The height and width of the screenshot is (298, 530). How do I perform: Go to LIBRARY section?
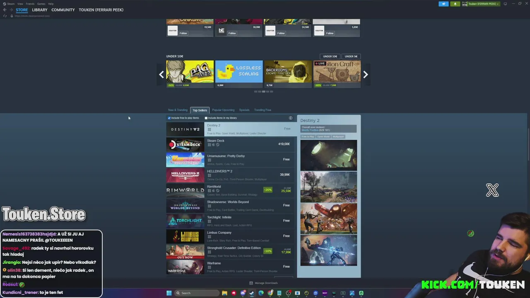pyautogui.click(x=40, y=10)
